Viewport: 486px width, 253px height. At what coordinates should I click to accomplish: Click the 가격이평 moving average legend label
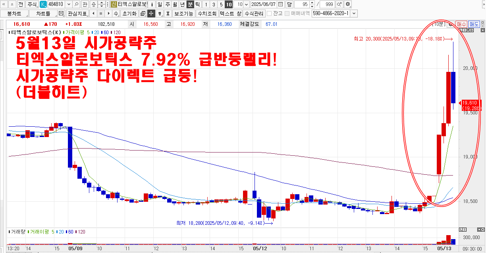coord(75,32)
